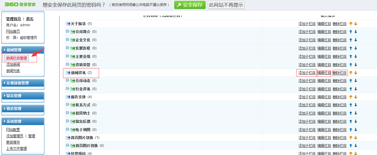
Task: Move 关于振浩 row down with orange arrow
Action: tap(356, 24)
